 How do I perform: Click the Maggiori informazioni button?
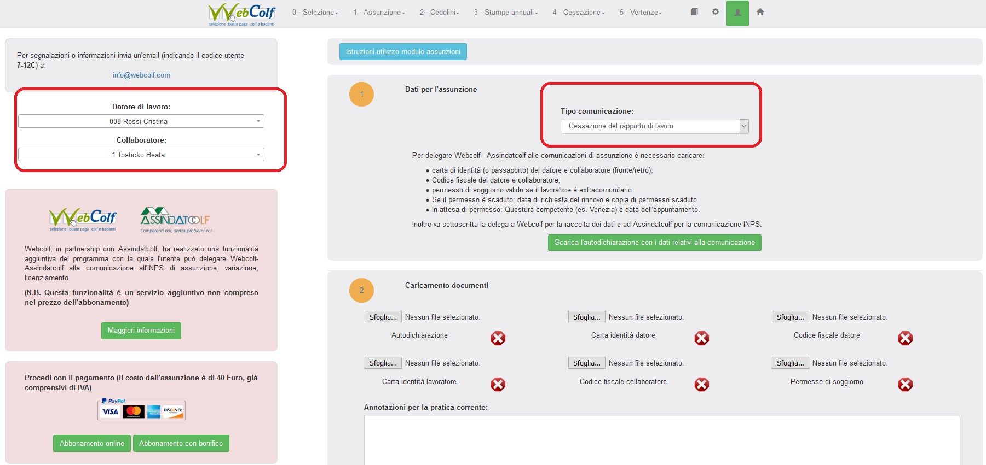pos(141,331)
